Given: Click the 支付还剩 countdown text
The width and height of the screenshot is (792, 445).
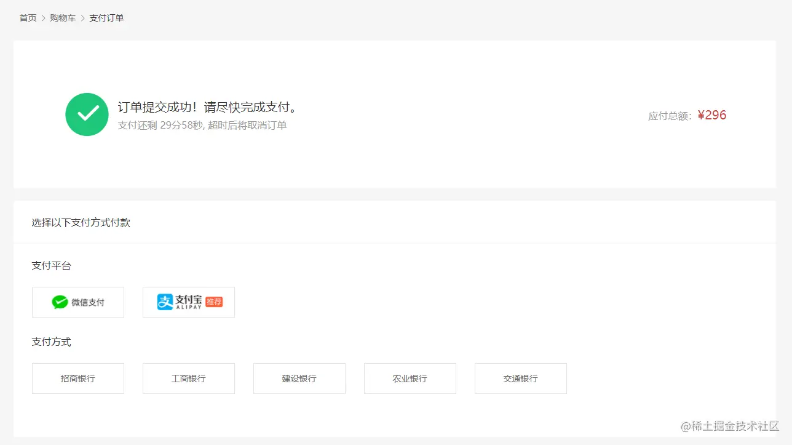Looking at the screenshot, I should coord(202,126).
